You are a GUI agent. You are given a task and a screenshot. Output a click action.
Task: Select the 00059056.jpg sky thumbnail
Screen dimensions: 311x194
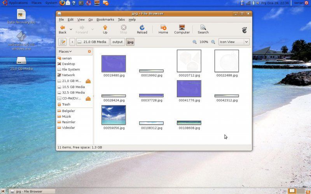pyautogui.click(x=114, y=115)
